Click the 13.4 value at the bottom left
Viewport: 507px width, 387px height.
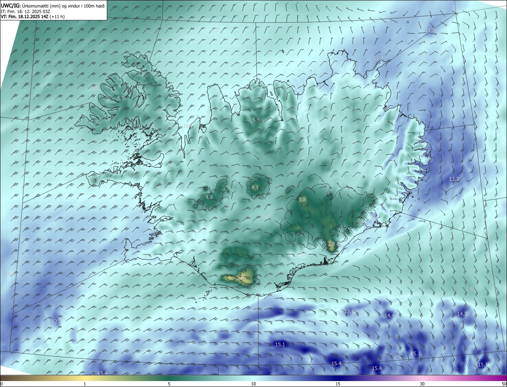[x=102, y=373]
